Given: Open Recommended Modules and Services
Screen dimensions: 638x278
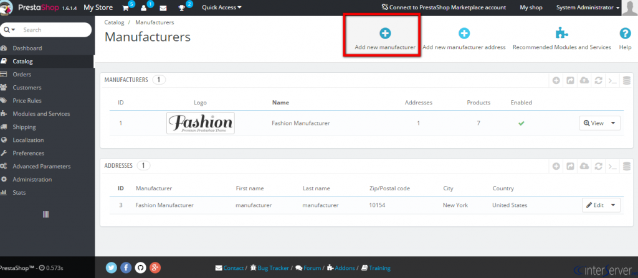Looking at the screenshot, I should click(562, 39).
